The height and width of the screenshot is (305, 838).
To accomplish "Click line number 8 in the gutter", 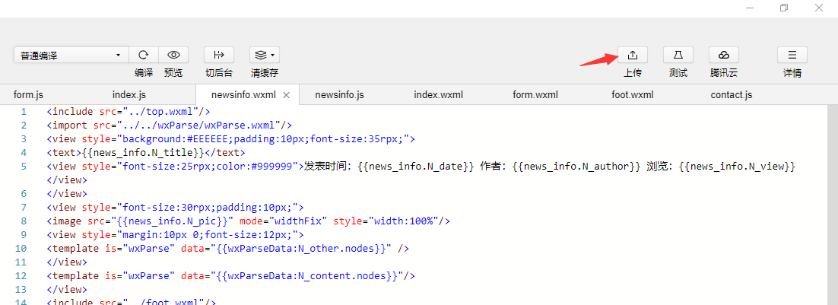I will coord(24,221).
